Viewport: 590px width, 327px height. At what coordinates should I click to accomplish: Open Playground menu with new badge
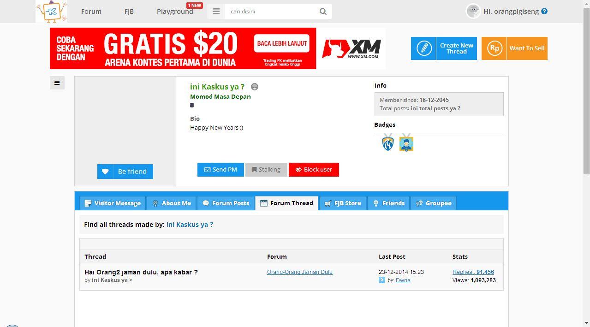click(175, 12)
